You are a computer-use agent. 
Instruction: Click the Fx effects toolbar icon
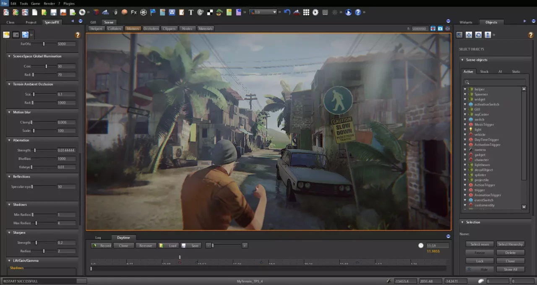[x=134, y=12]
